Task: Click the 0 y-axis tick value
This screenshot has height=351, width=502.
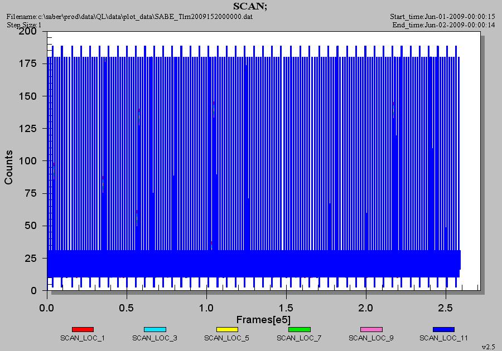Action: pos(33,291)
